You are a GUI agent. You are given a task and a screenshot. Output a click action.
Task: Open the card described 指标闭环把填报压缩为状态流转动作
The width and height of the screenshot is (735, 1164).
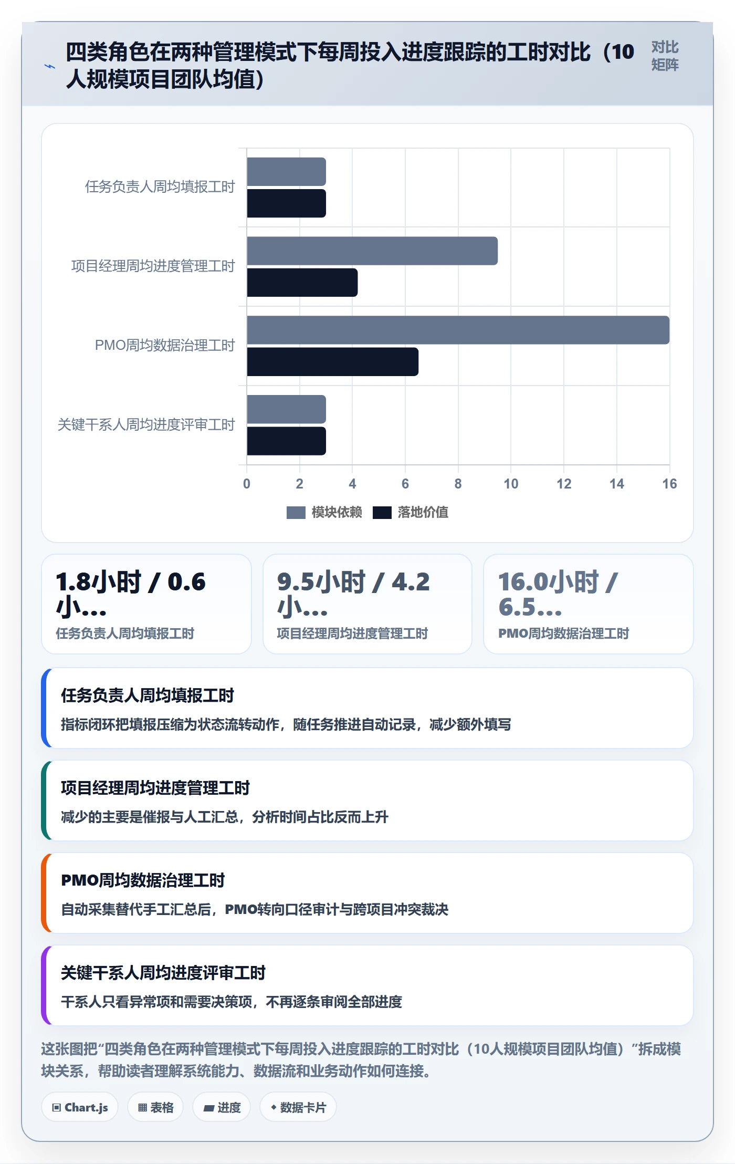[367, 708]
